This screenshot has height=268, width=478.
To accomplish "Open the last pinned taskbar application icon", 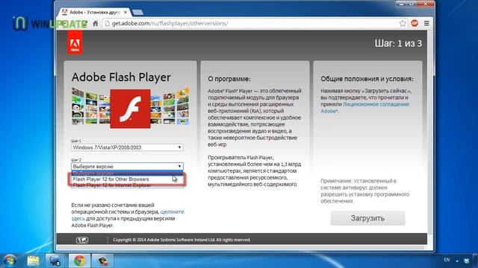I will click(103, 261).
